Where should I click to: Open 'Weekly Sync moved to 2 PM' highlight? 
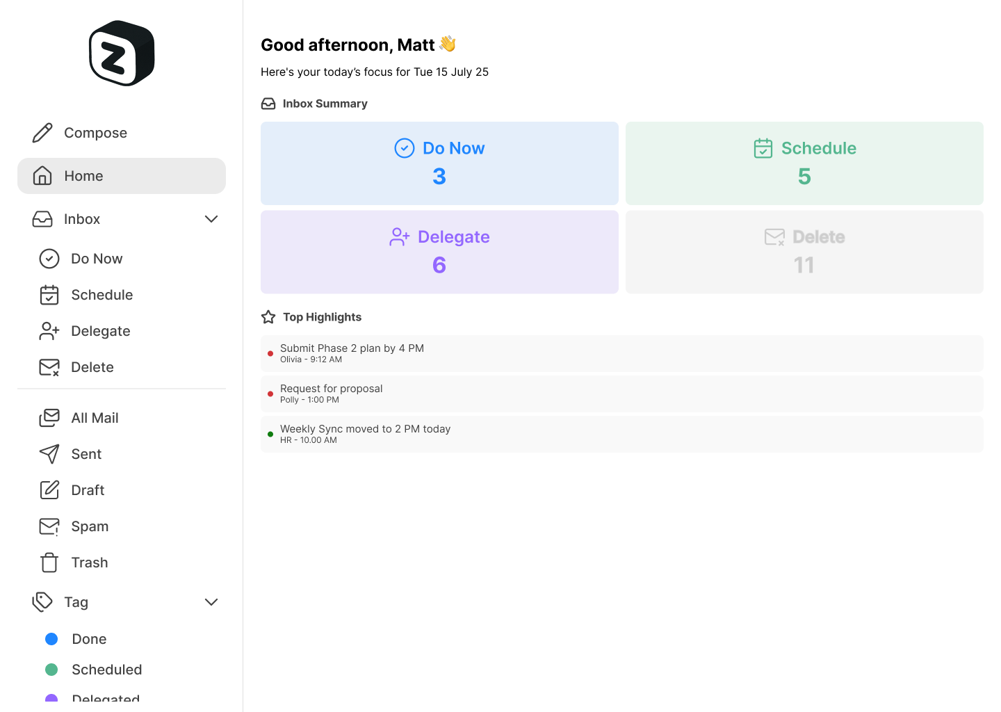[365, 433]
